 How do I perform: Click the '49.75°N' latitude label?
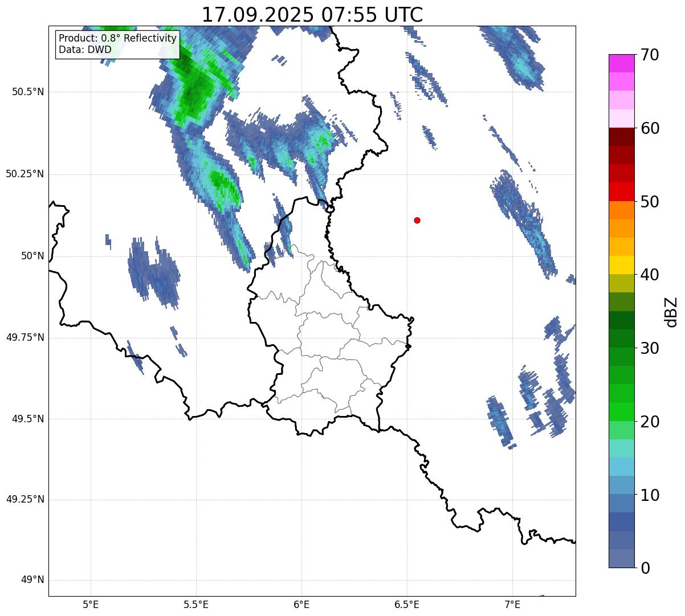tap(25, 337)
